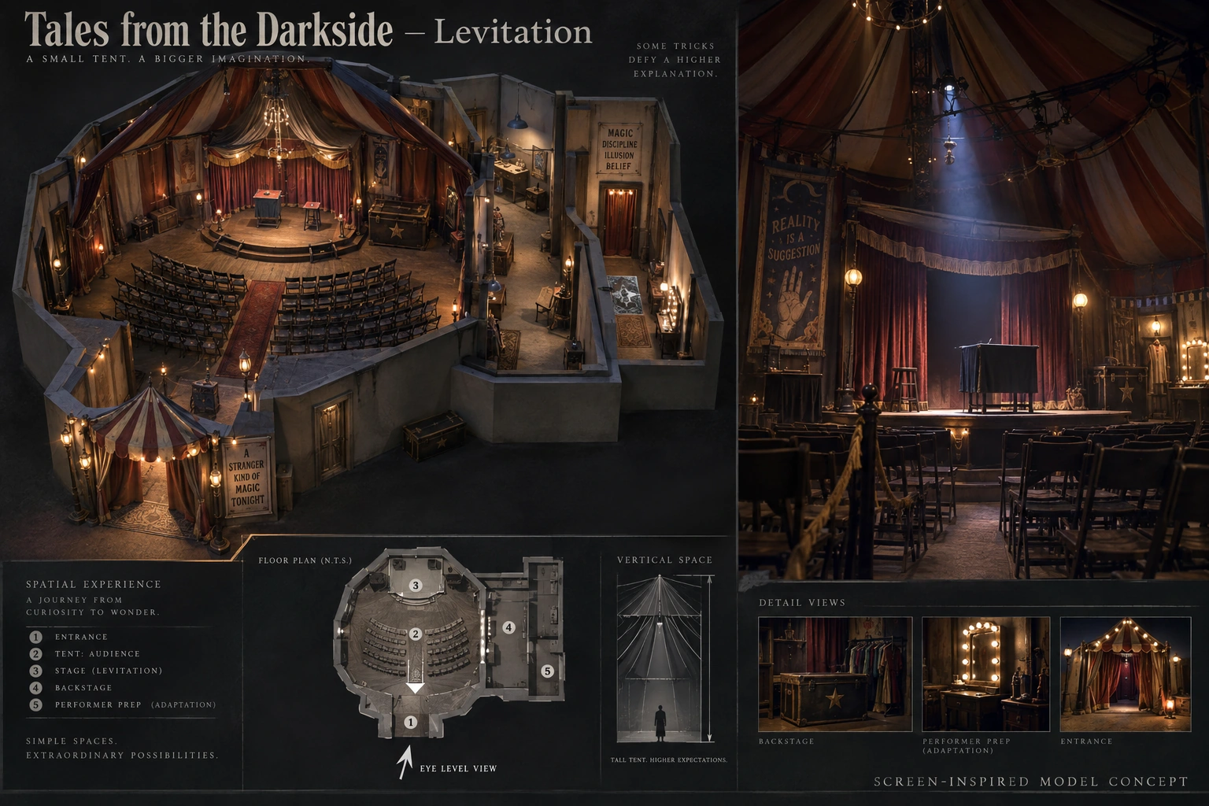Click the white view-direction triangle in floor plan
The width and height of the screenshot is (1209, 806).
pos(415,688)
